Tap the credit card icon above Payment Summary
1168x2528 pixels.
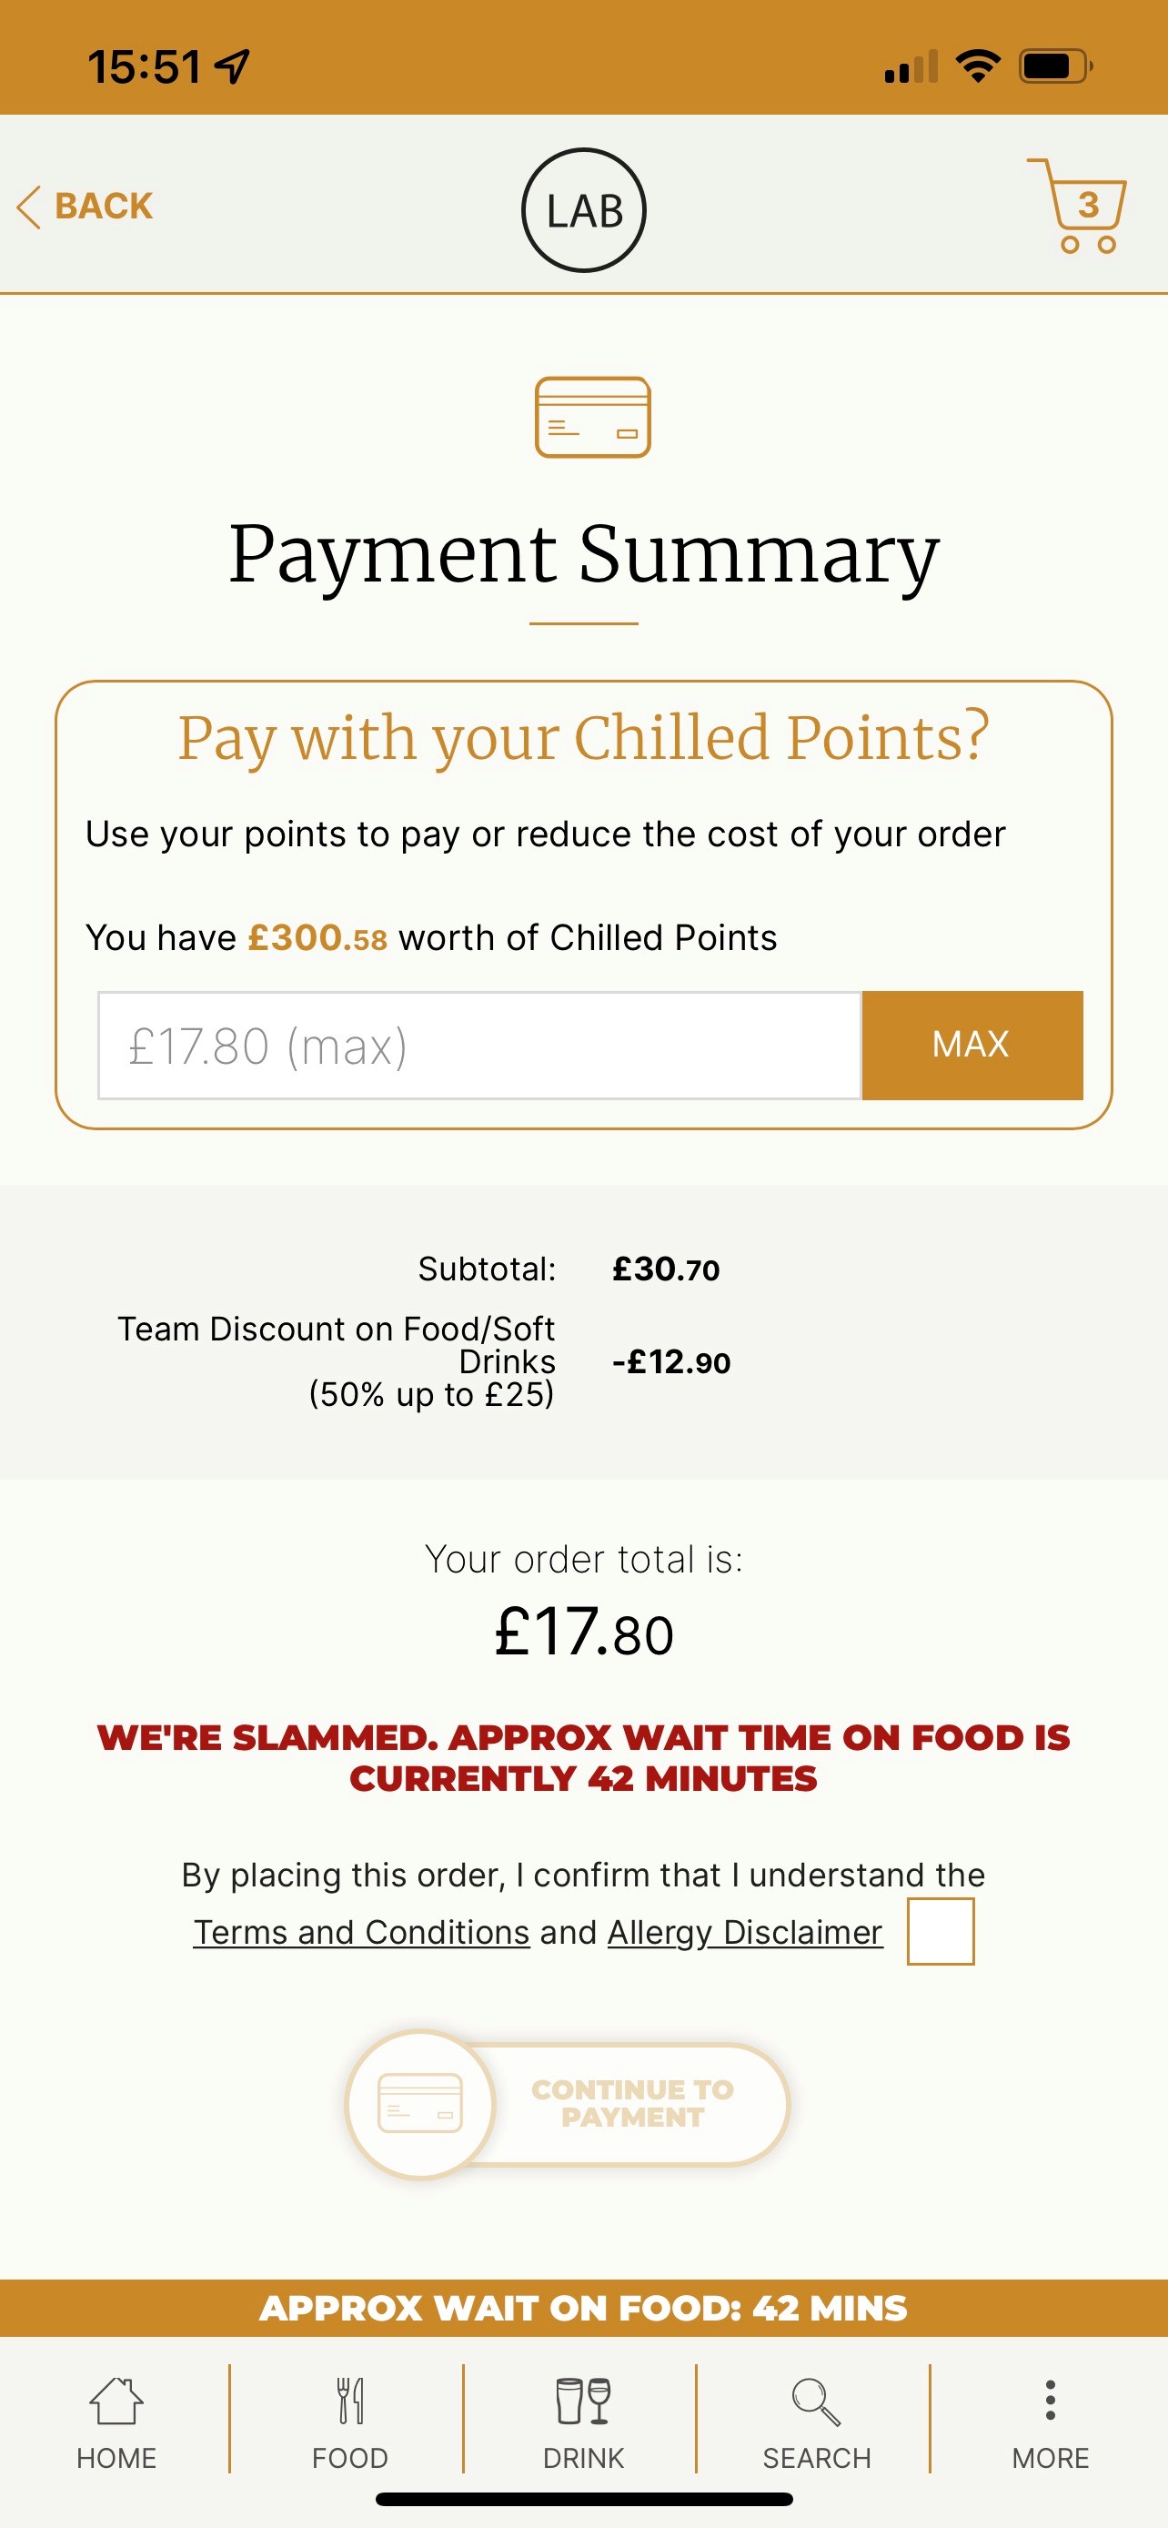(x=592, y=417)
